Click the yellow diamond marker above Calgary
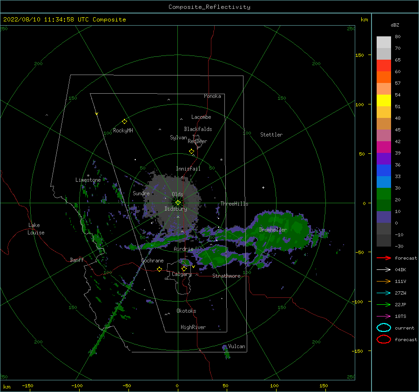 point(184,268)
